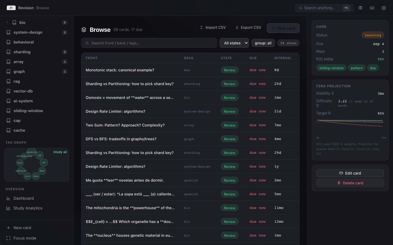Viewport: 393px width, 245px height.
Task: Click the trash icon on Delete card
Action: (339, 183)
